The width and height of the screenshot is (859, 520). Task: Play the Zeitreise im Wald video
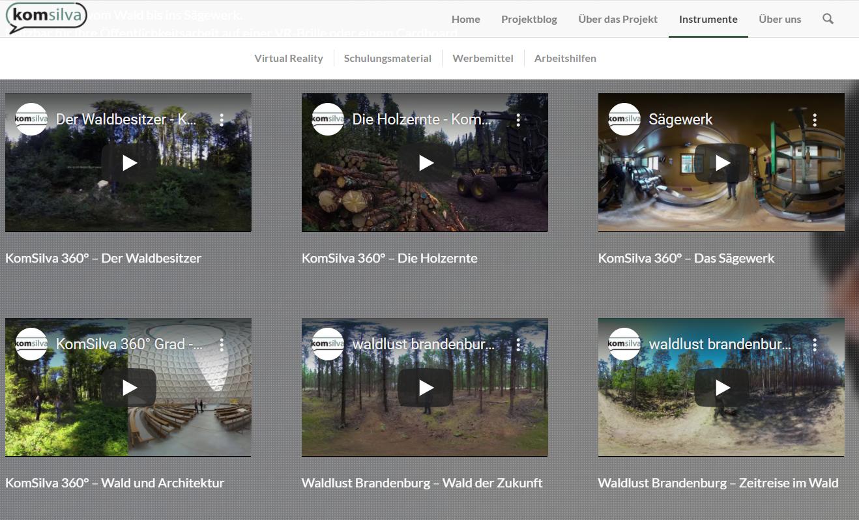[722, 388]
